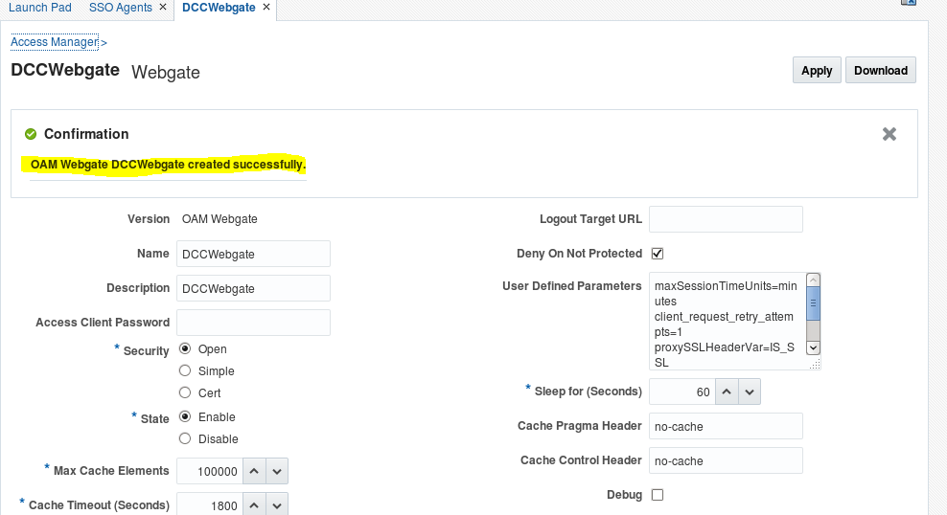
Task: Close the SSO Agents tab
Action: click(162, 8)
